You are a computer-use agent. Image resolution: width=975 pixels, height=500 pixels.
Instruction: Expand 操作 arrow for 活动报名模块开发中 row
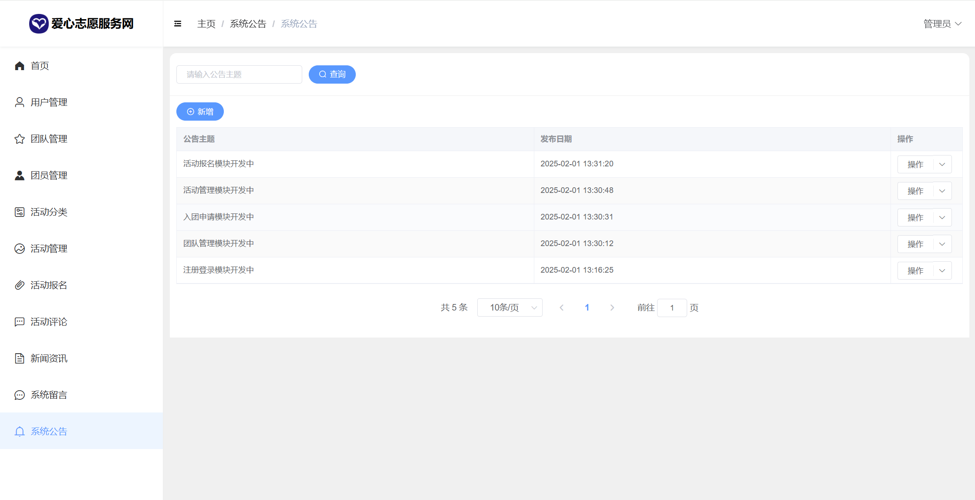[x=942, y=165]
